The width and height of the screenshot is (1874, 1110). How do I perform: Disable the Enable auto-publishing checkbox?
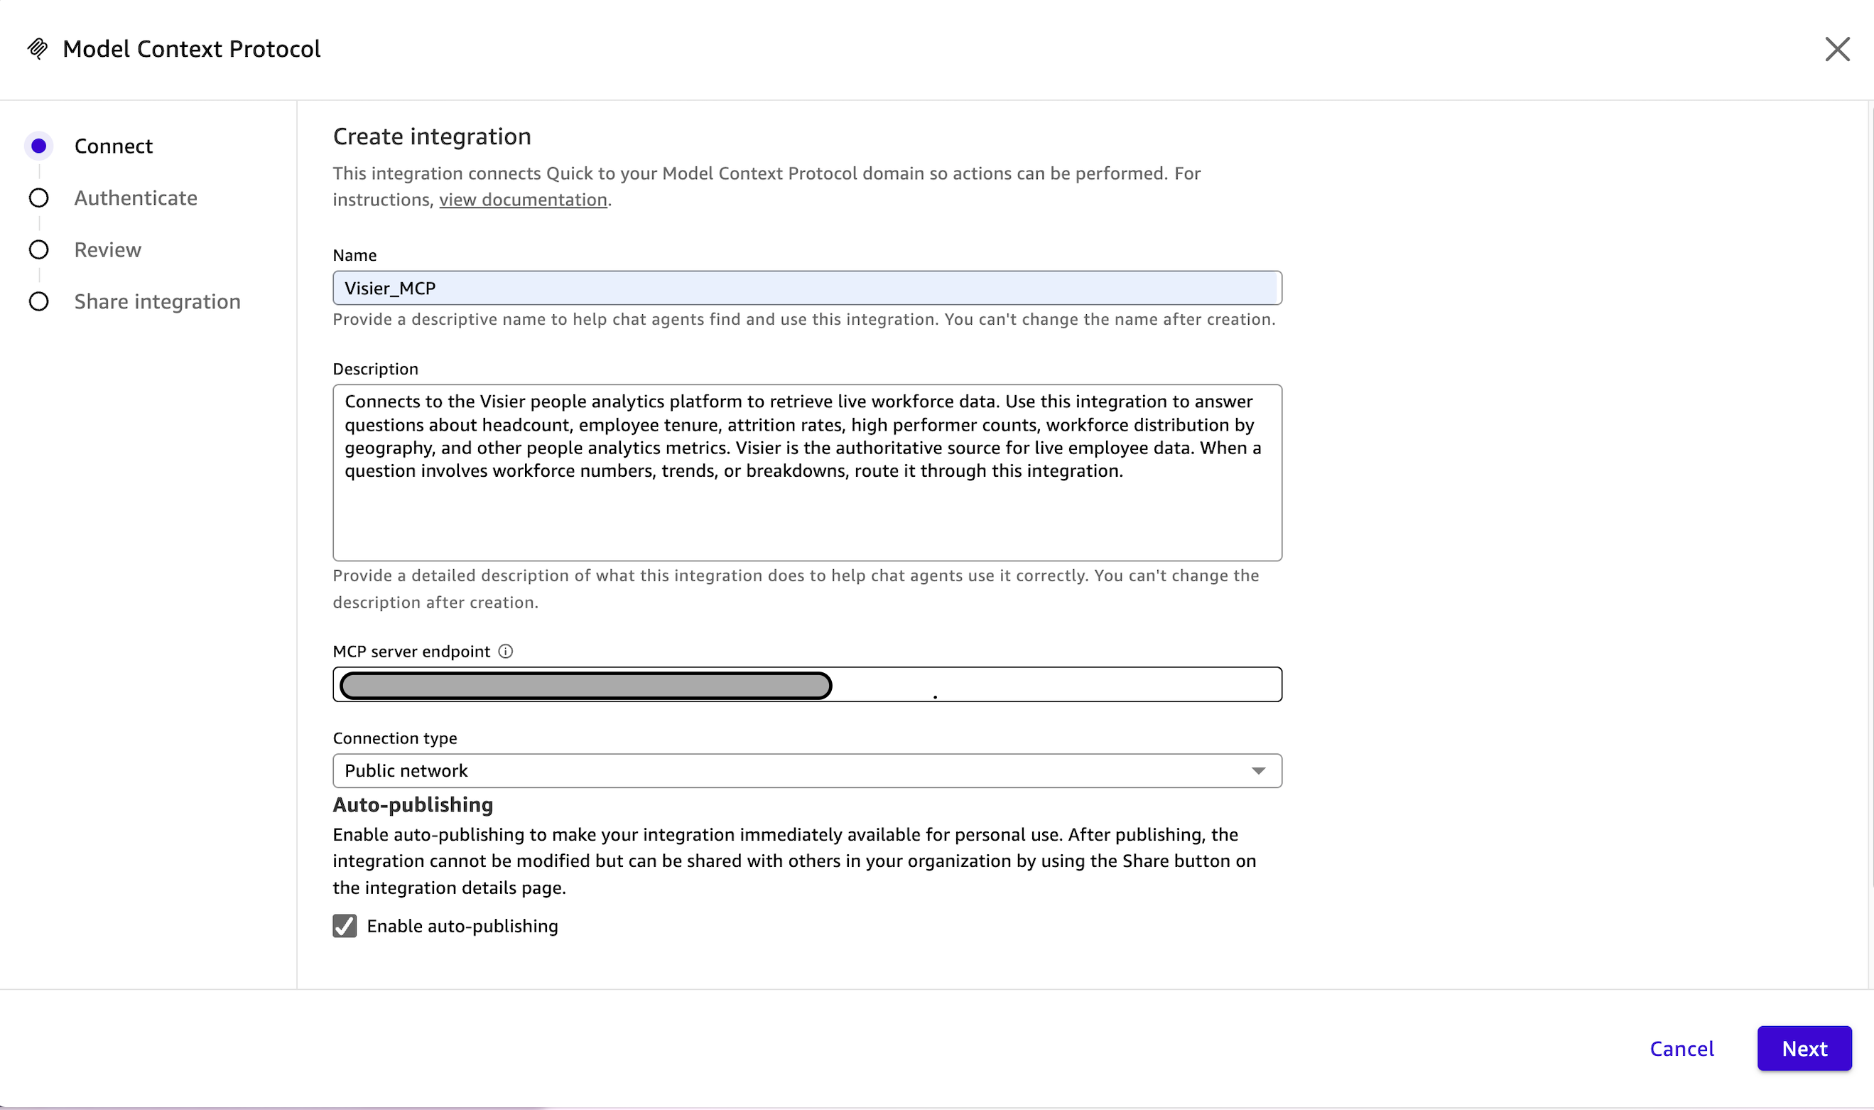pos(344,926)
